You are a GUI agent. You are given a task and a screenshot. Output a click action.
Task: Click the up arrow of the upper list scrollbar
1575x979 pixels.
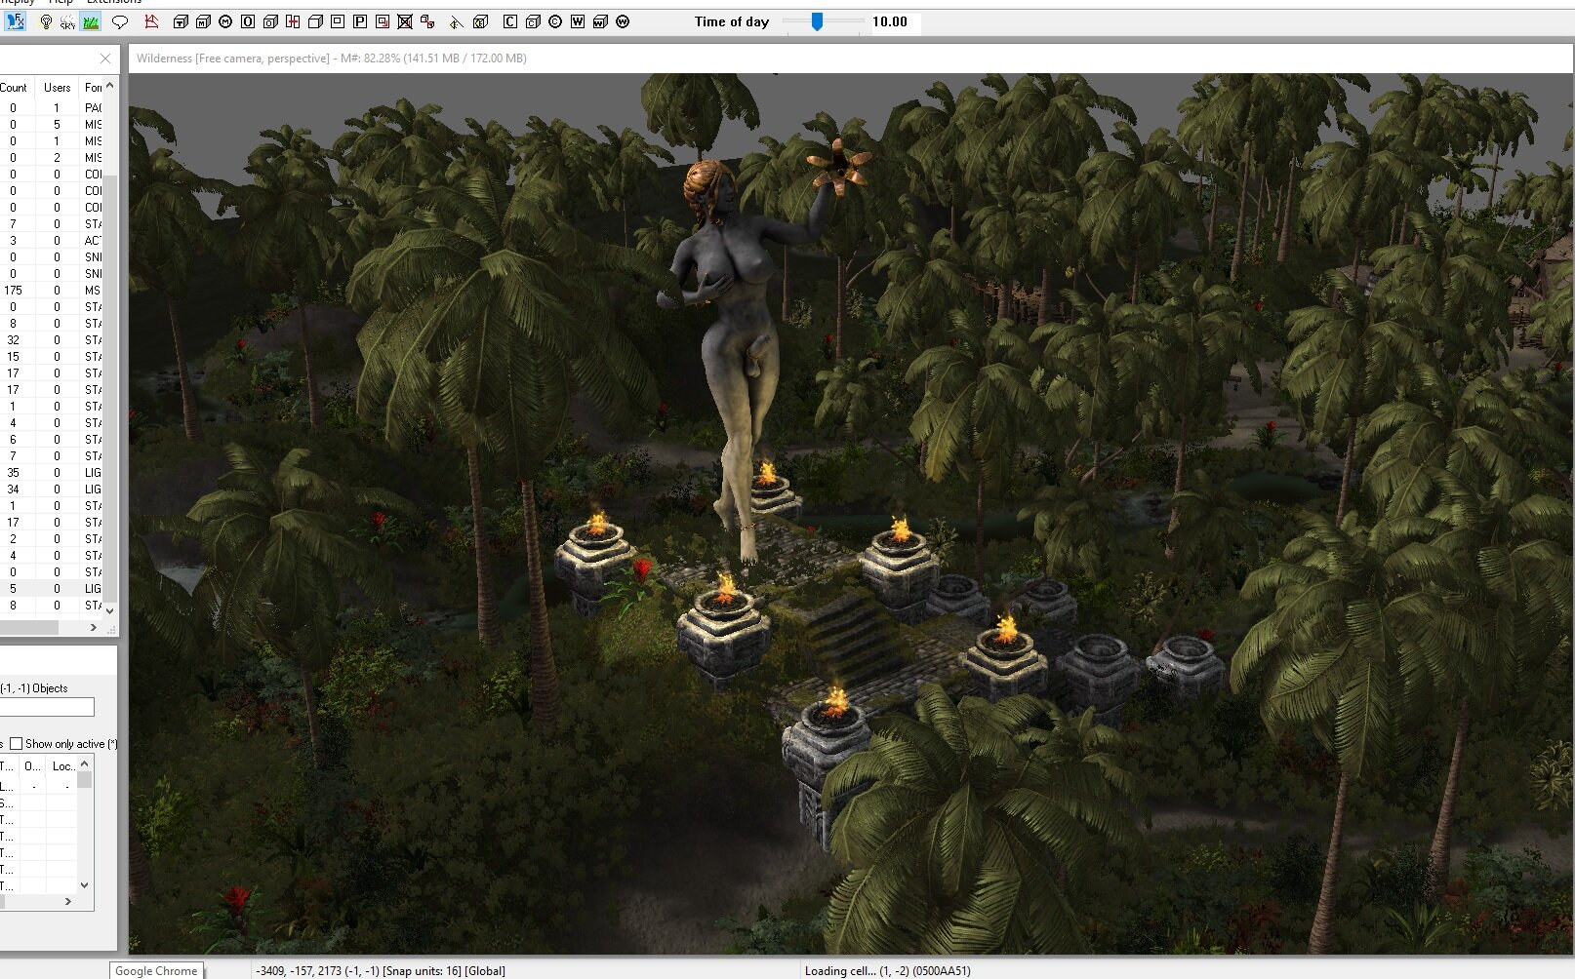[x=109, y=86]
